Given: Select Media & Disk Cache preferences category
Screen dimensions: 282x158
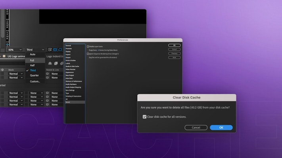Looking at the screenshot, I should point(72,66).
